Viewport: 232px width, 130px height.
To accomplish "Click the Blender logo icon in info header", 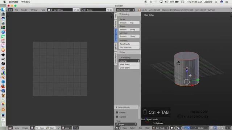I will pos(139,10).
